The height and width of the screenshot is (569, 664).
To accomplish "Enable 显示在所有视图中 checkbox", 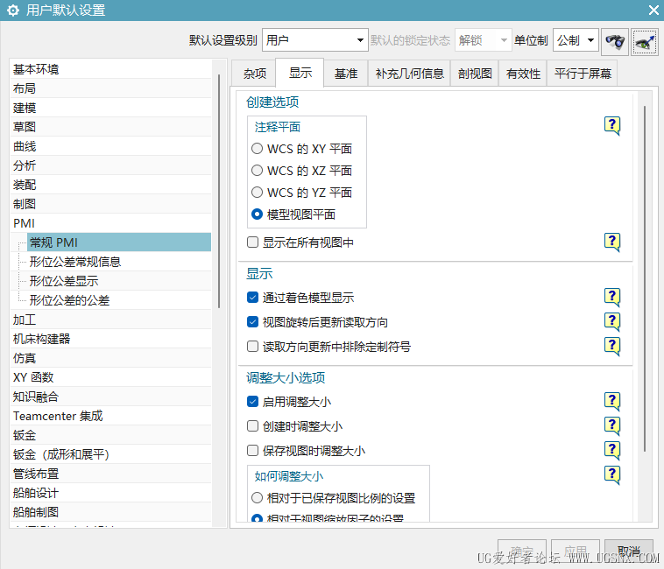I will pos(253,242).
